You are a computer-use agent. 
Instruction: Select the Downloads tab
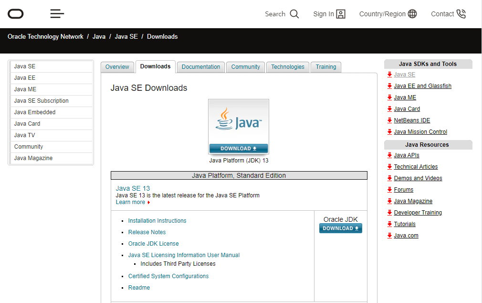155,66
